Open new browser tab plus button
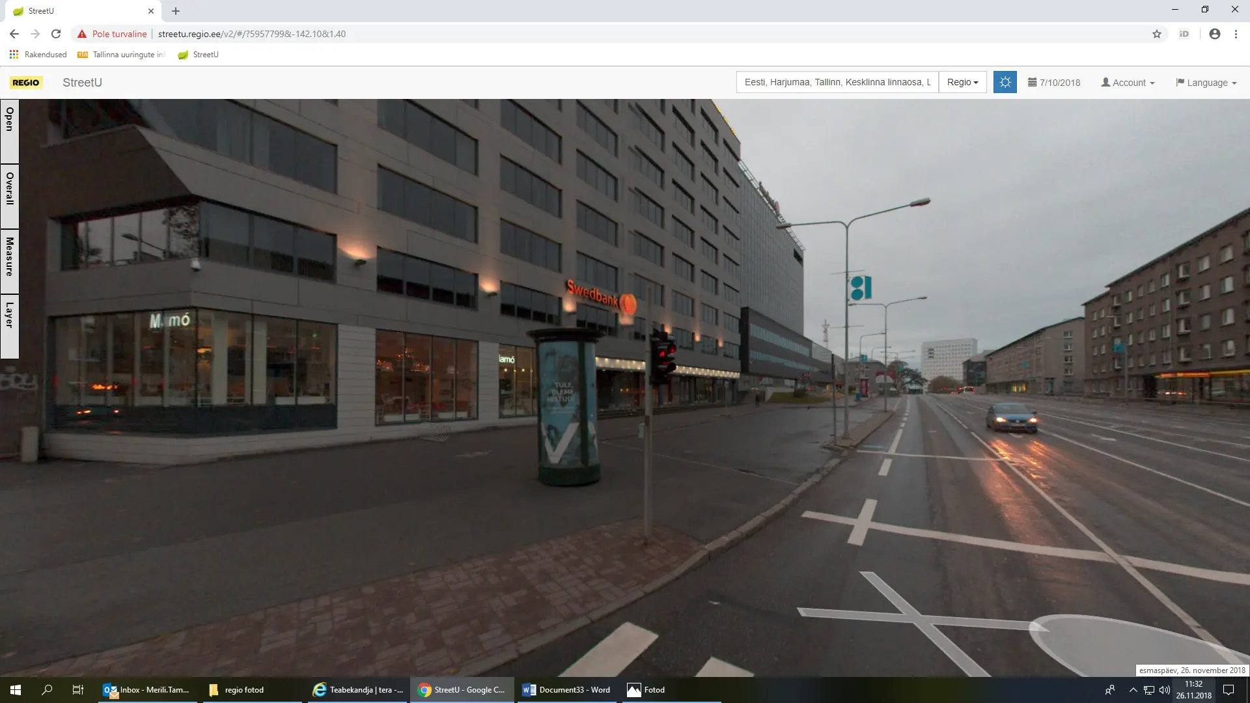 point(176,11)
